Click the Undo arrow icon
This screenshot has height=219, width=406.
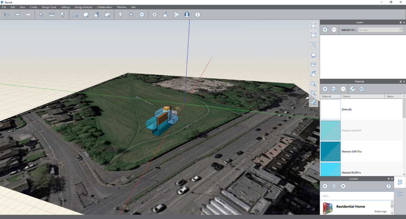coord(17,14)
